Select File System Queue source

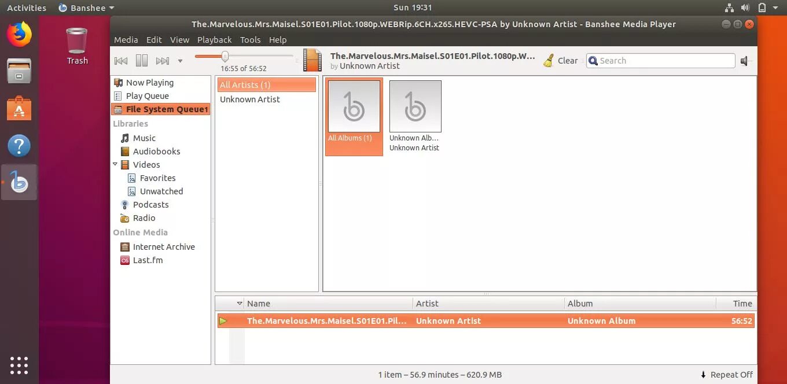pos(160,109)
